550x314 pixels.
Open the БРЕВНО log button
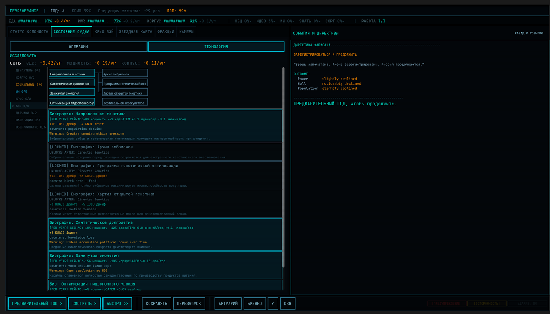tap(255, 303)
